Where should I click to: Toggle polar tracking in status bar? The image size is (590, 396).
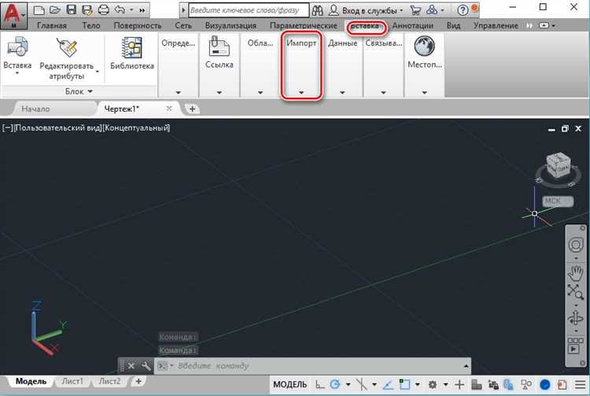tap(334, 384)
